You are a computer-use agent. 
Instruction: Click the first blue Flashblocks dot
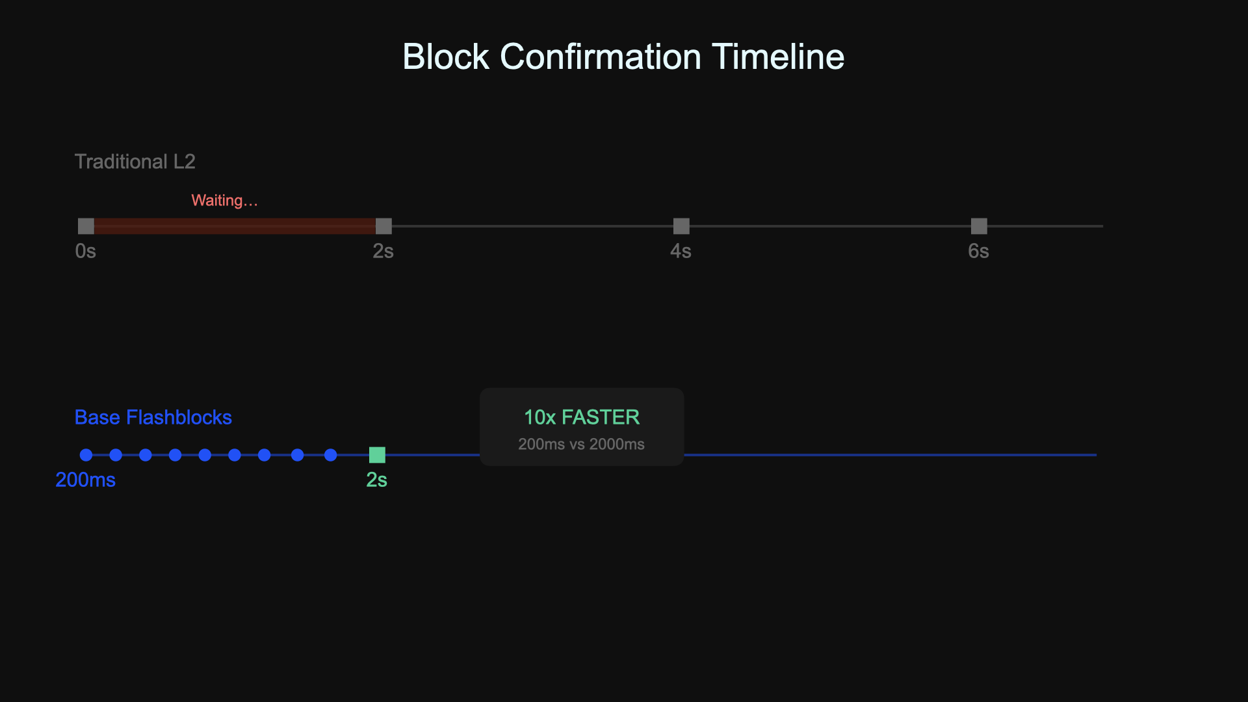tap(86, 455)
